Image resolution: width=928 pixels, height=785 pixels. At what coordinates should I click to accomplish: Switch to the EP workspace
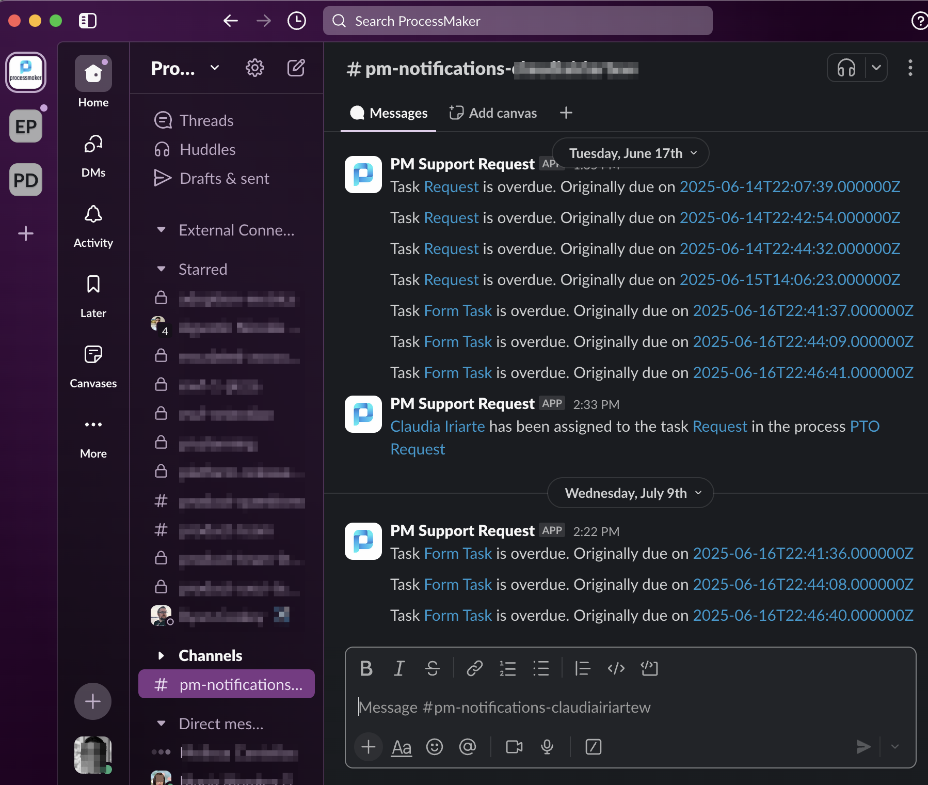point(26,126)
